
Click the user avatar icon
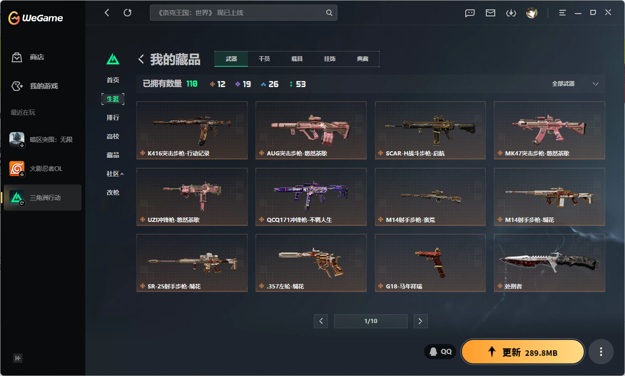(532, 13)
